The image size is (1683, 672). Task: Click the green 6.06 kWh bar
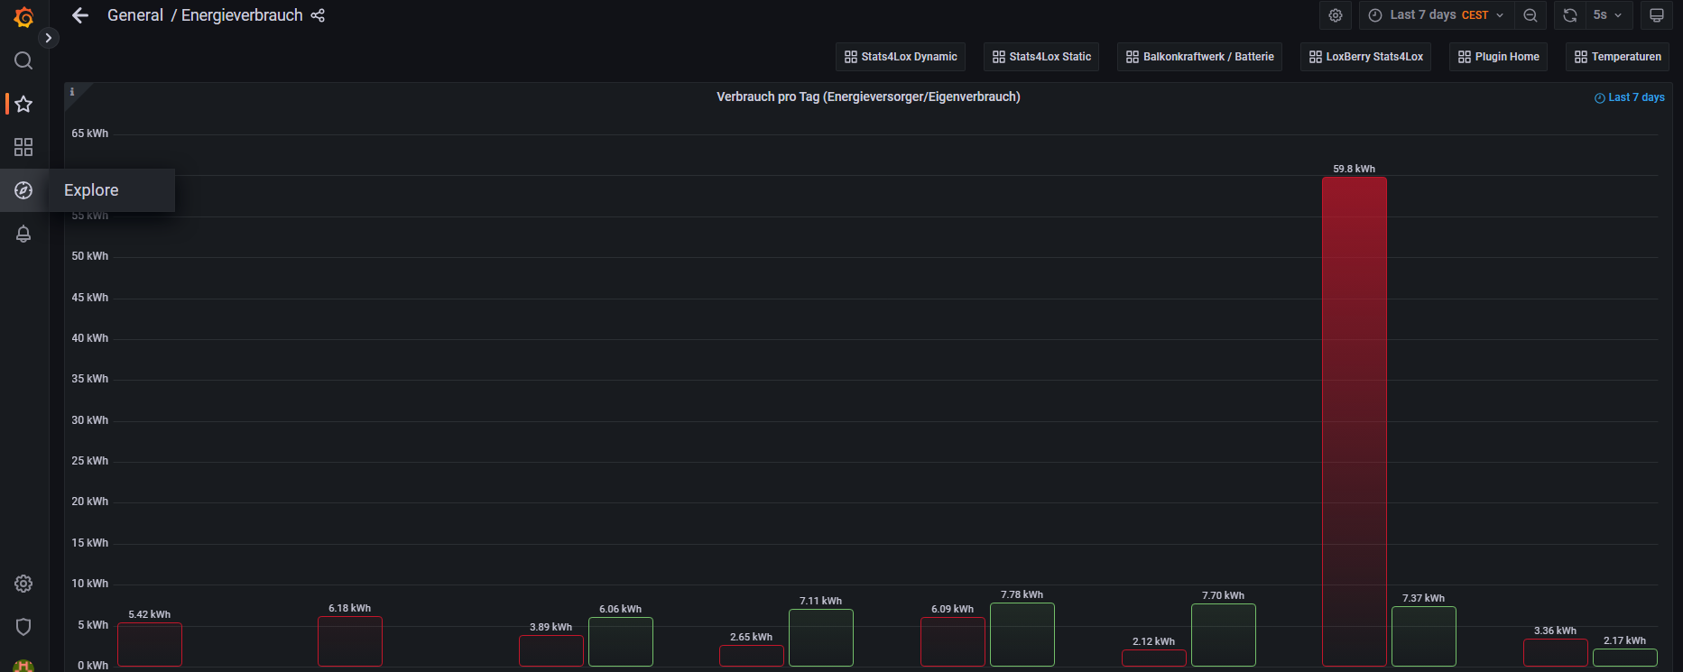point(621,641)
